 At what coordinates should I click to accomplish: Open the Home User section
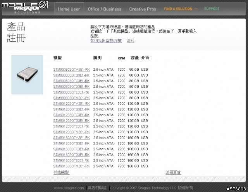point(69,9)
